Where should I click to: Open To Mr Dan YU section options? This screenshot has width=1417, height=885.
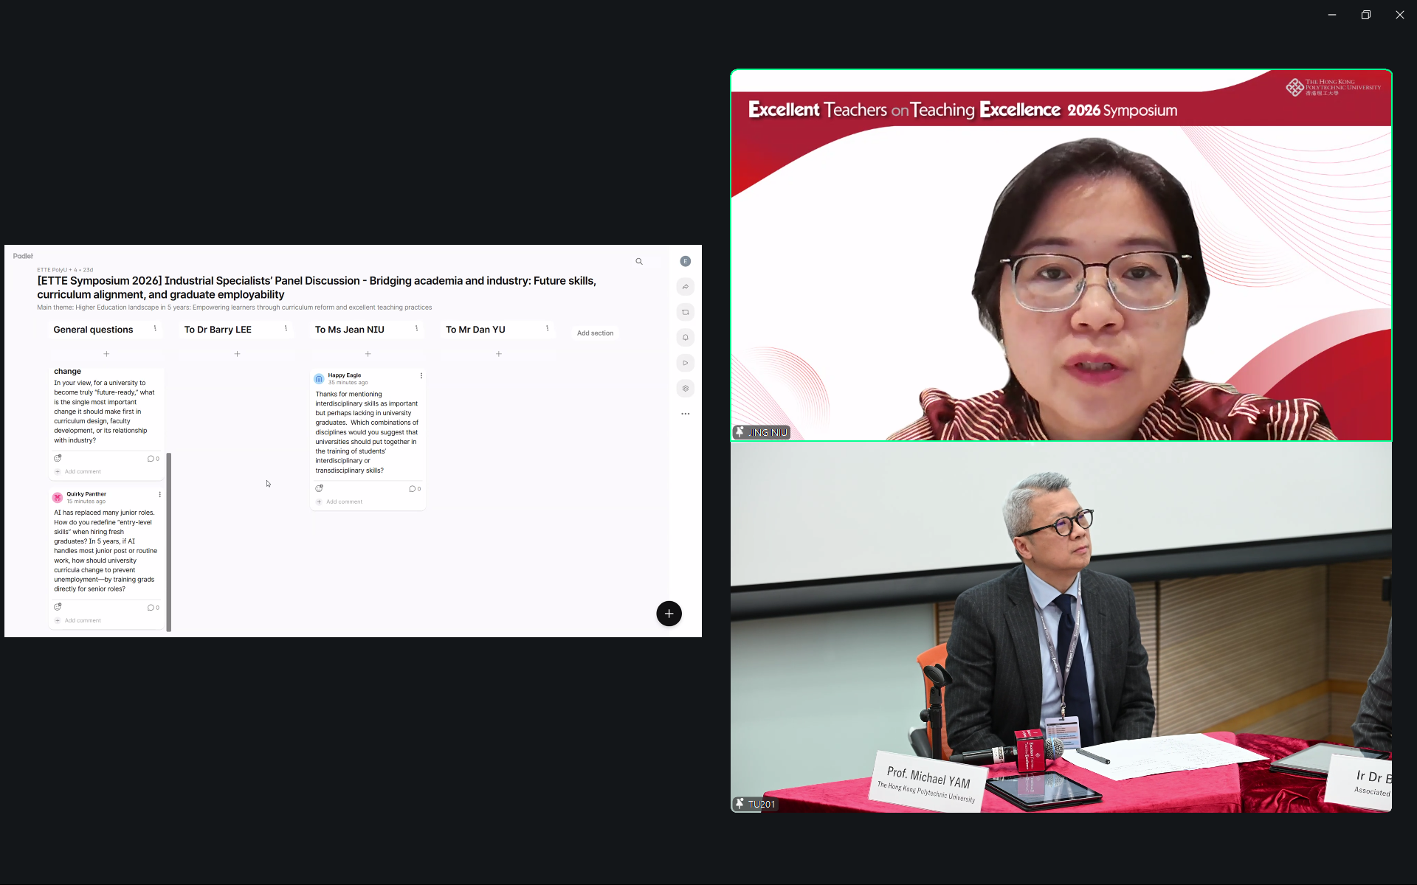point(547,329)
